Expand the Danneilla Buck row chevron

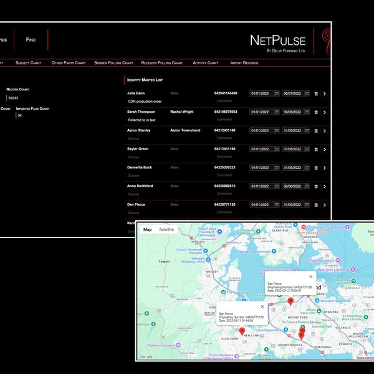click(x=325, y=168)
